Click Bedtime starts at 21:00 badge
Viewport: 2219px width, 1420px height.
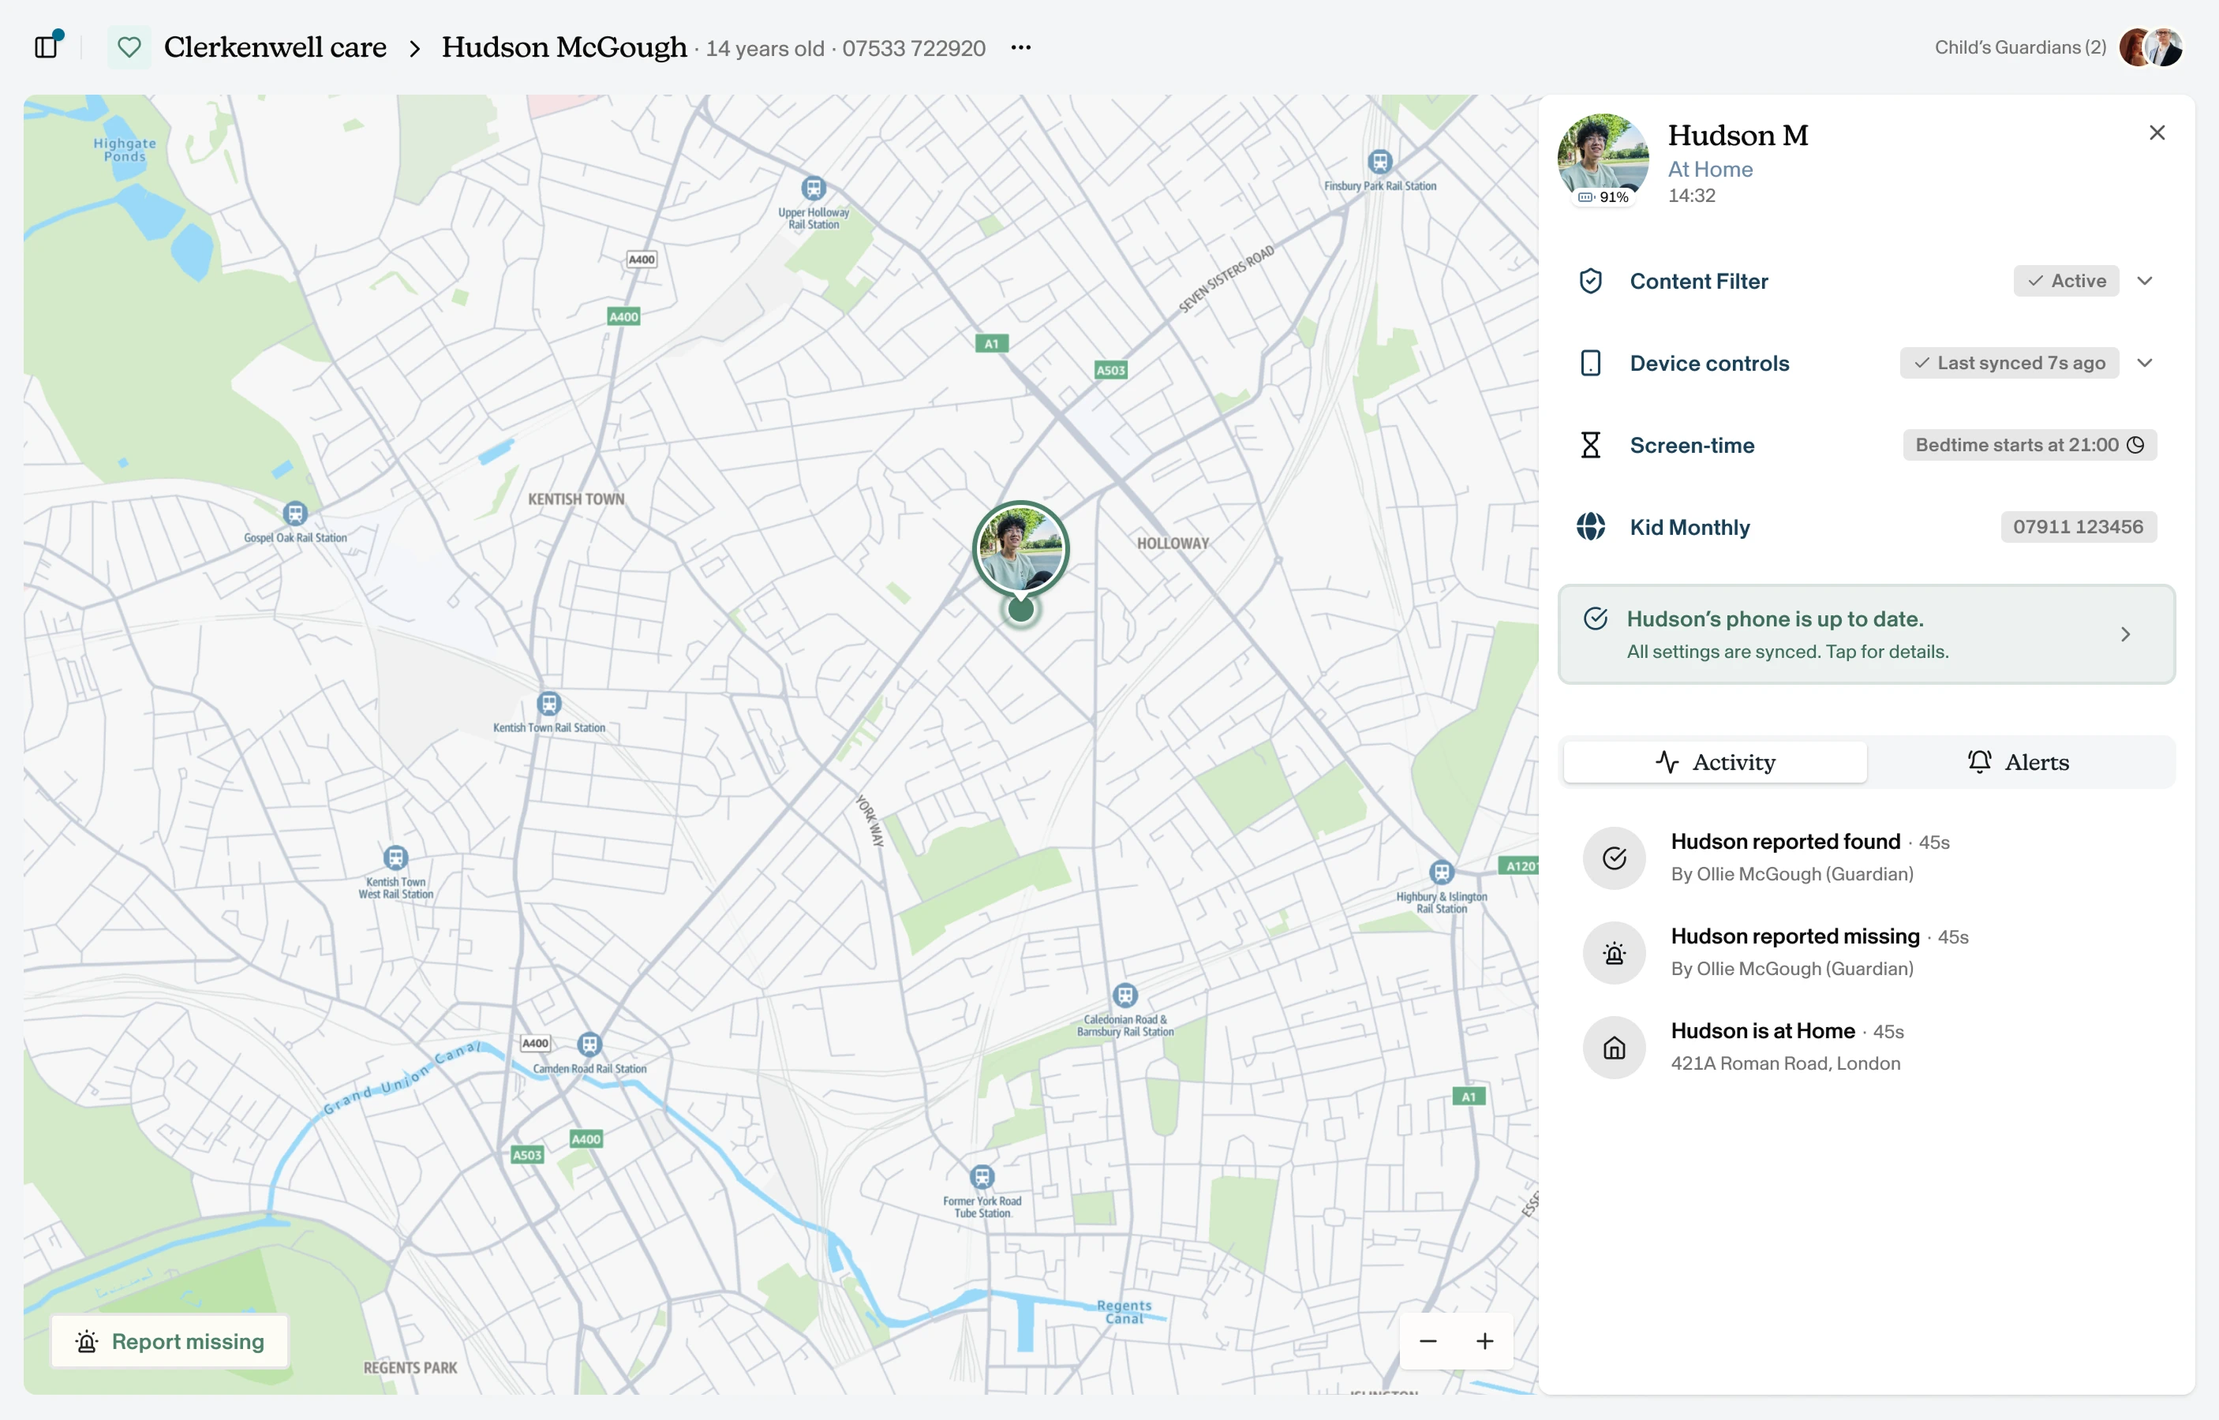[2029, 446]
